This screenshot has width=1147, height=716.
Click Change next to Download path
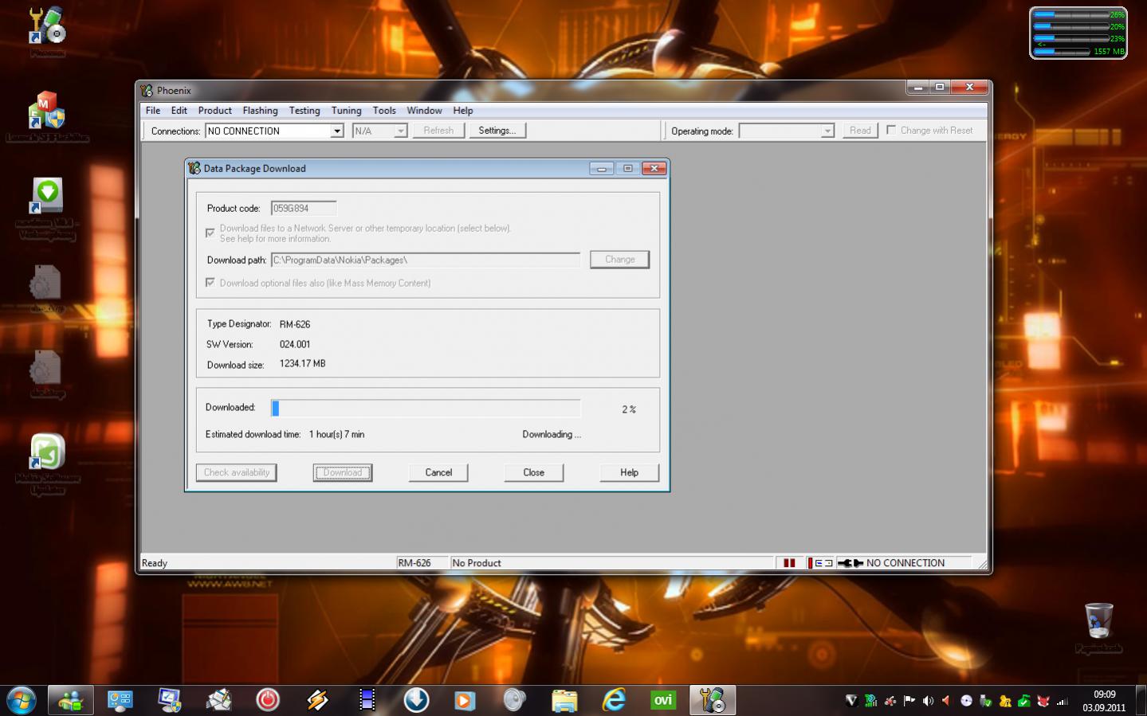pos(620,260)
